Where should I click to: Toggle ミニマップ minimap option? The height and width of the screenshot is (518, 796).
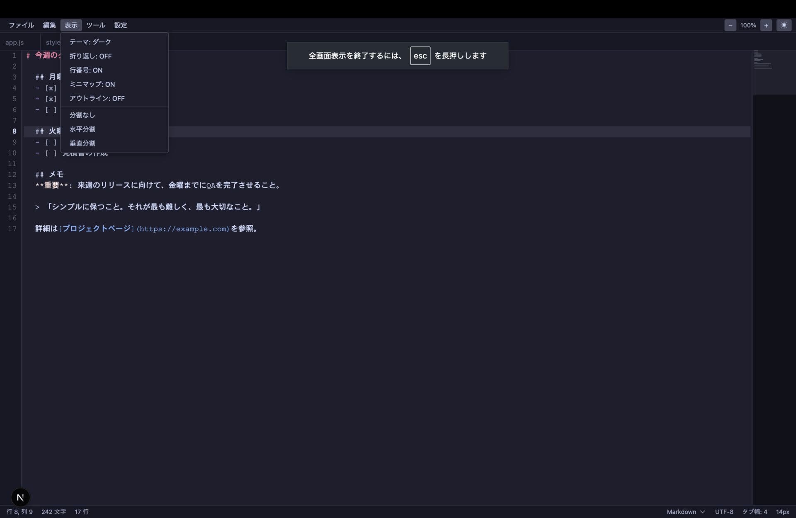[92, 84]
